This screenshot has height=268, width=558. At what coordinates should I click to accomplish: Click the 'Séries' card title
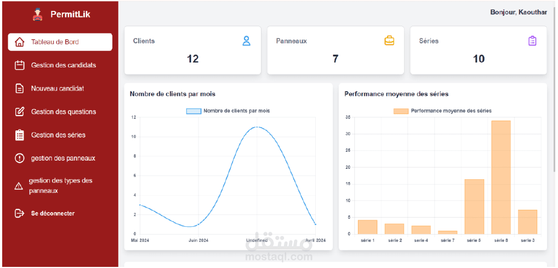pos(429,41)
